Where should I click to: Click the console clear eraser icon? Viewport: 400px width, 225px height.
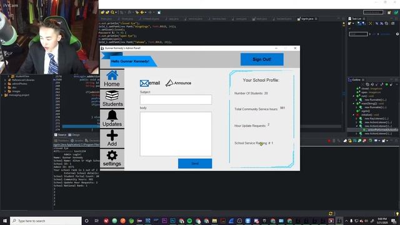point(345,141)
